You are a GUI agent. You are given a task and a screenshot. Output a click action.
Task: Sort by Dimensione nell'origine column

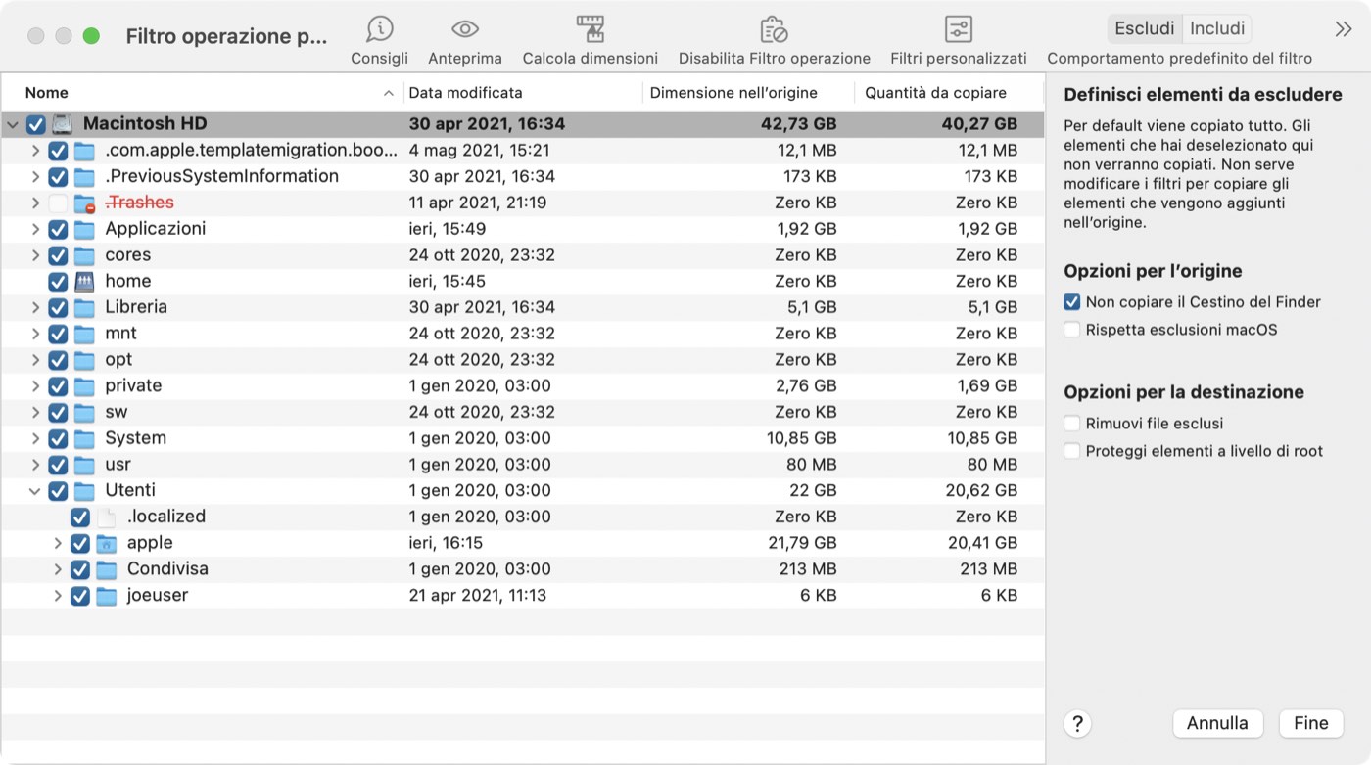click(x=749, y=93)
